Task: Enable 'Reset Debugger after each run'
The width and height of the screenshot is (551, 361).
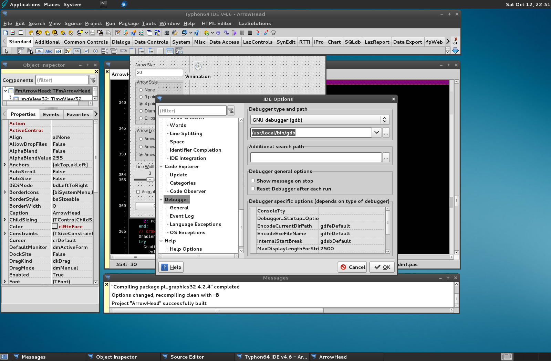Action: [253, 188]
